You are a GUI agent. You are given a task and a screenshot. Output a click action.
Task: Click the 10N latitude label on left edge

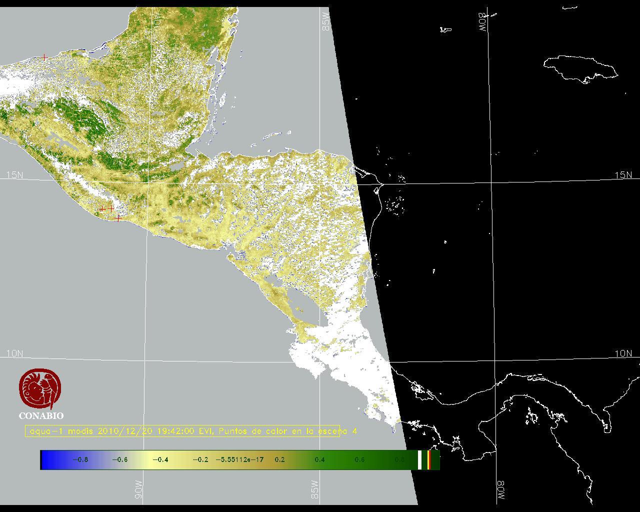coord(14,353)
